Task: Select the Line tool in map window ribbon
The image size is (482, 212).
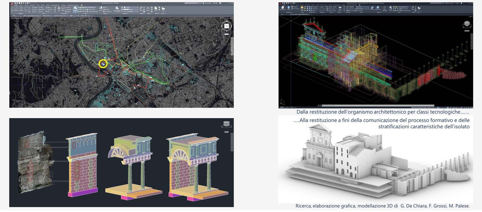Action: coord(13,8)
